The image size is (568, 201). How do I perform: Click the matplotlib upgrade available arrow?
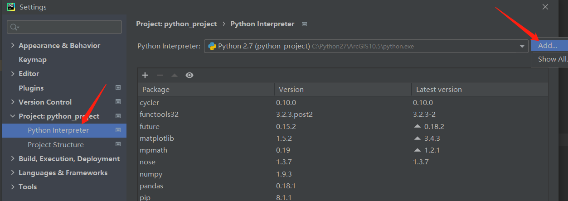(418, 139)
